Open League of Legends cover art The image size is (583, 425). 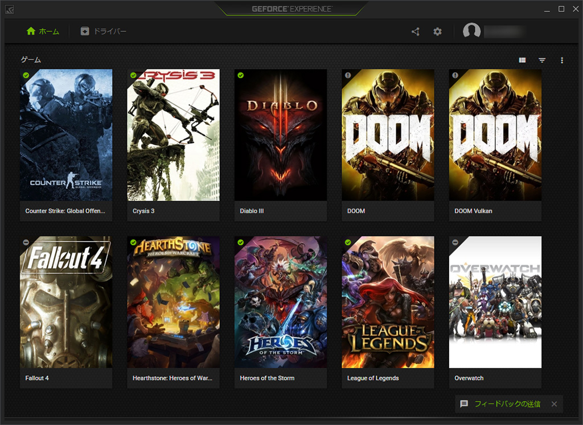388,302
